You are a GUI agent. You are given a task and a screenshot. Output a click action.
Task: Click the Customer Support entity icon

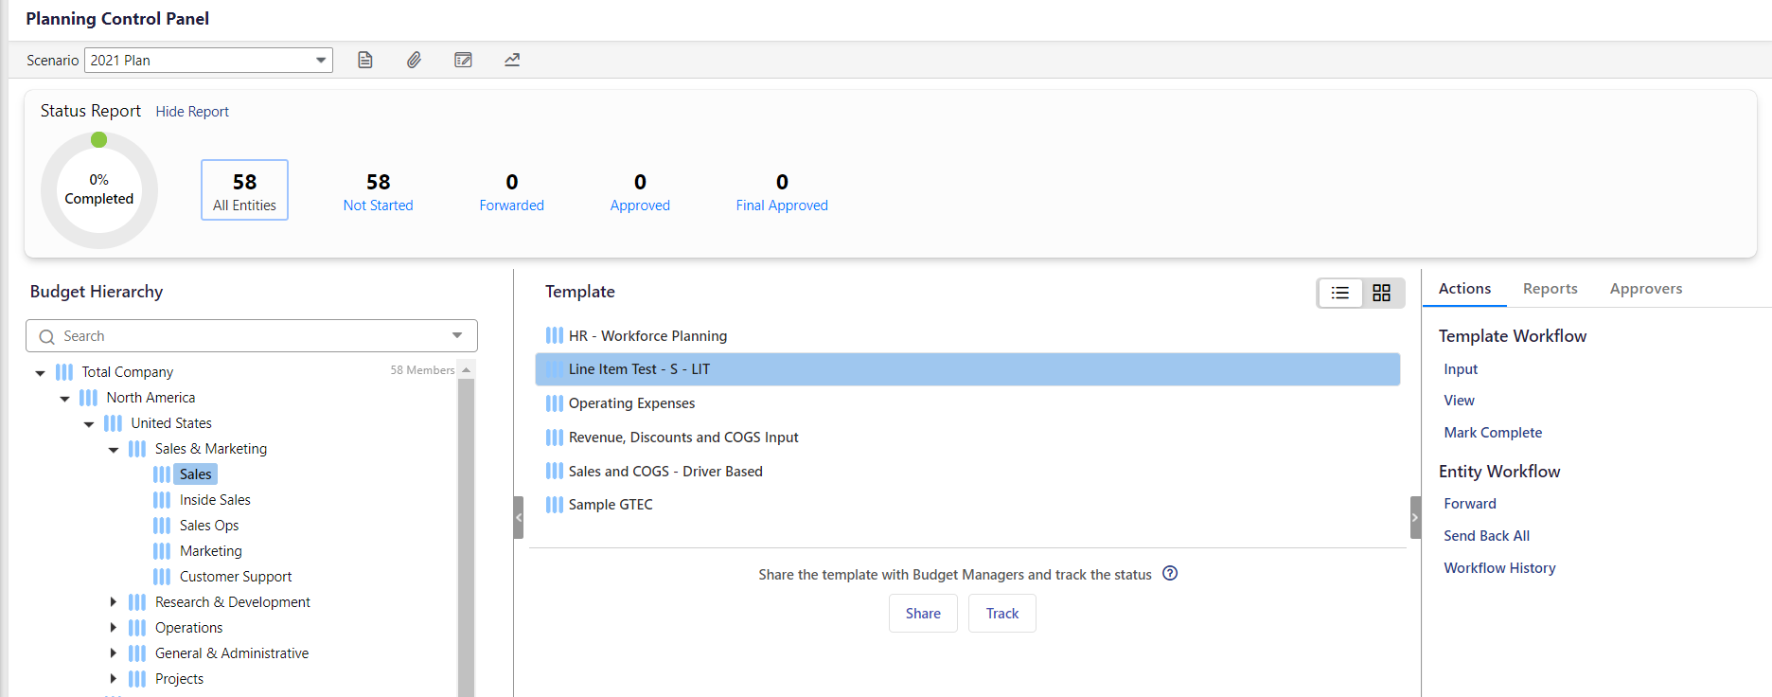tap(162, 577)
